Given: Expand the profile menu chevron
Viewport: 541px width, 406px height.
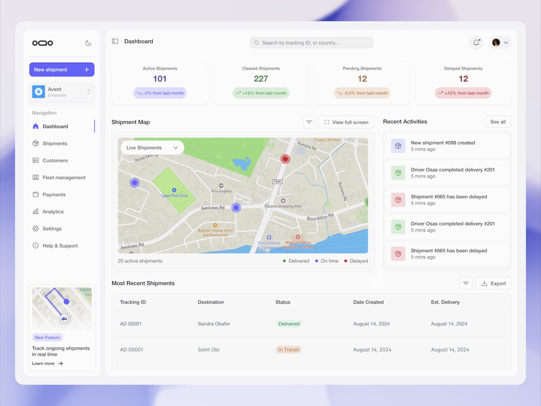Looking at the screenshot, I should [x=506, y=43].
